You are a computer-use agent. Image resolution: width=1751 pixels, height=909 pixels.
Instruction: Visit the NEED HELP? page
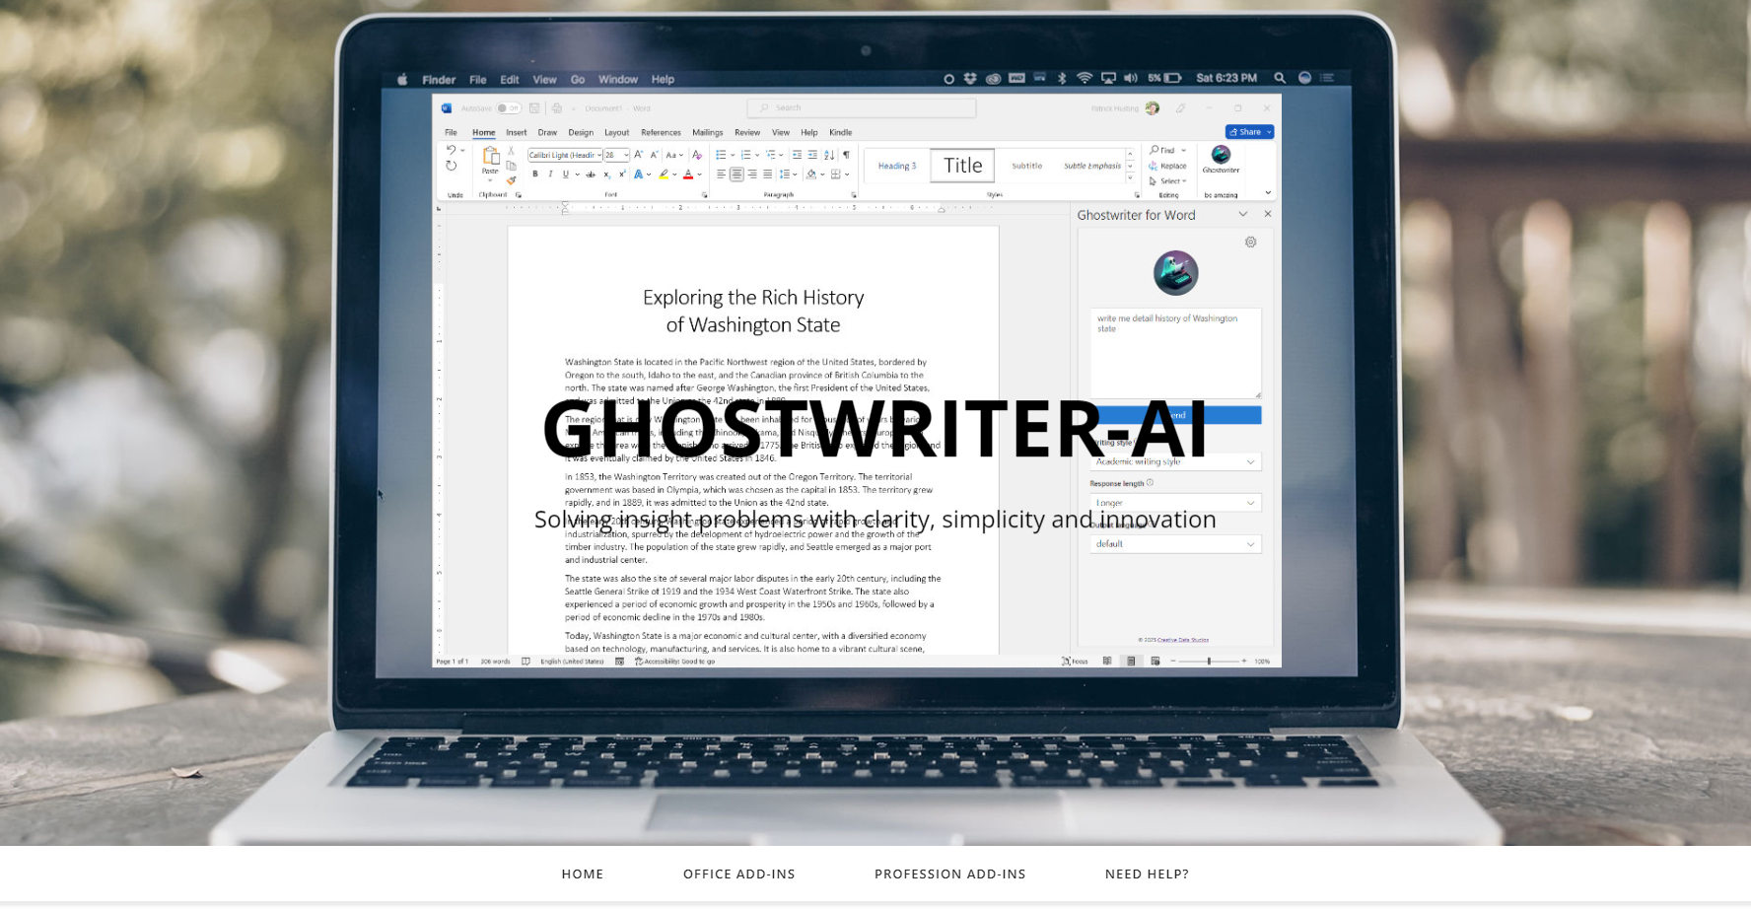click(1147, 874)
